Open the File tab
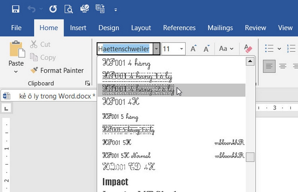This screenshot has width=298, height=192. click(16, 28)
